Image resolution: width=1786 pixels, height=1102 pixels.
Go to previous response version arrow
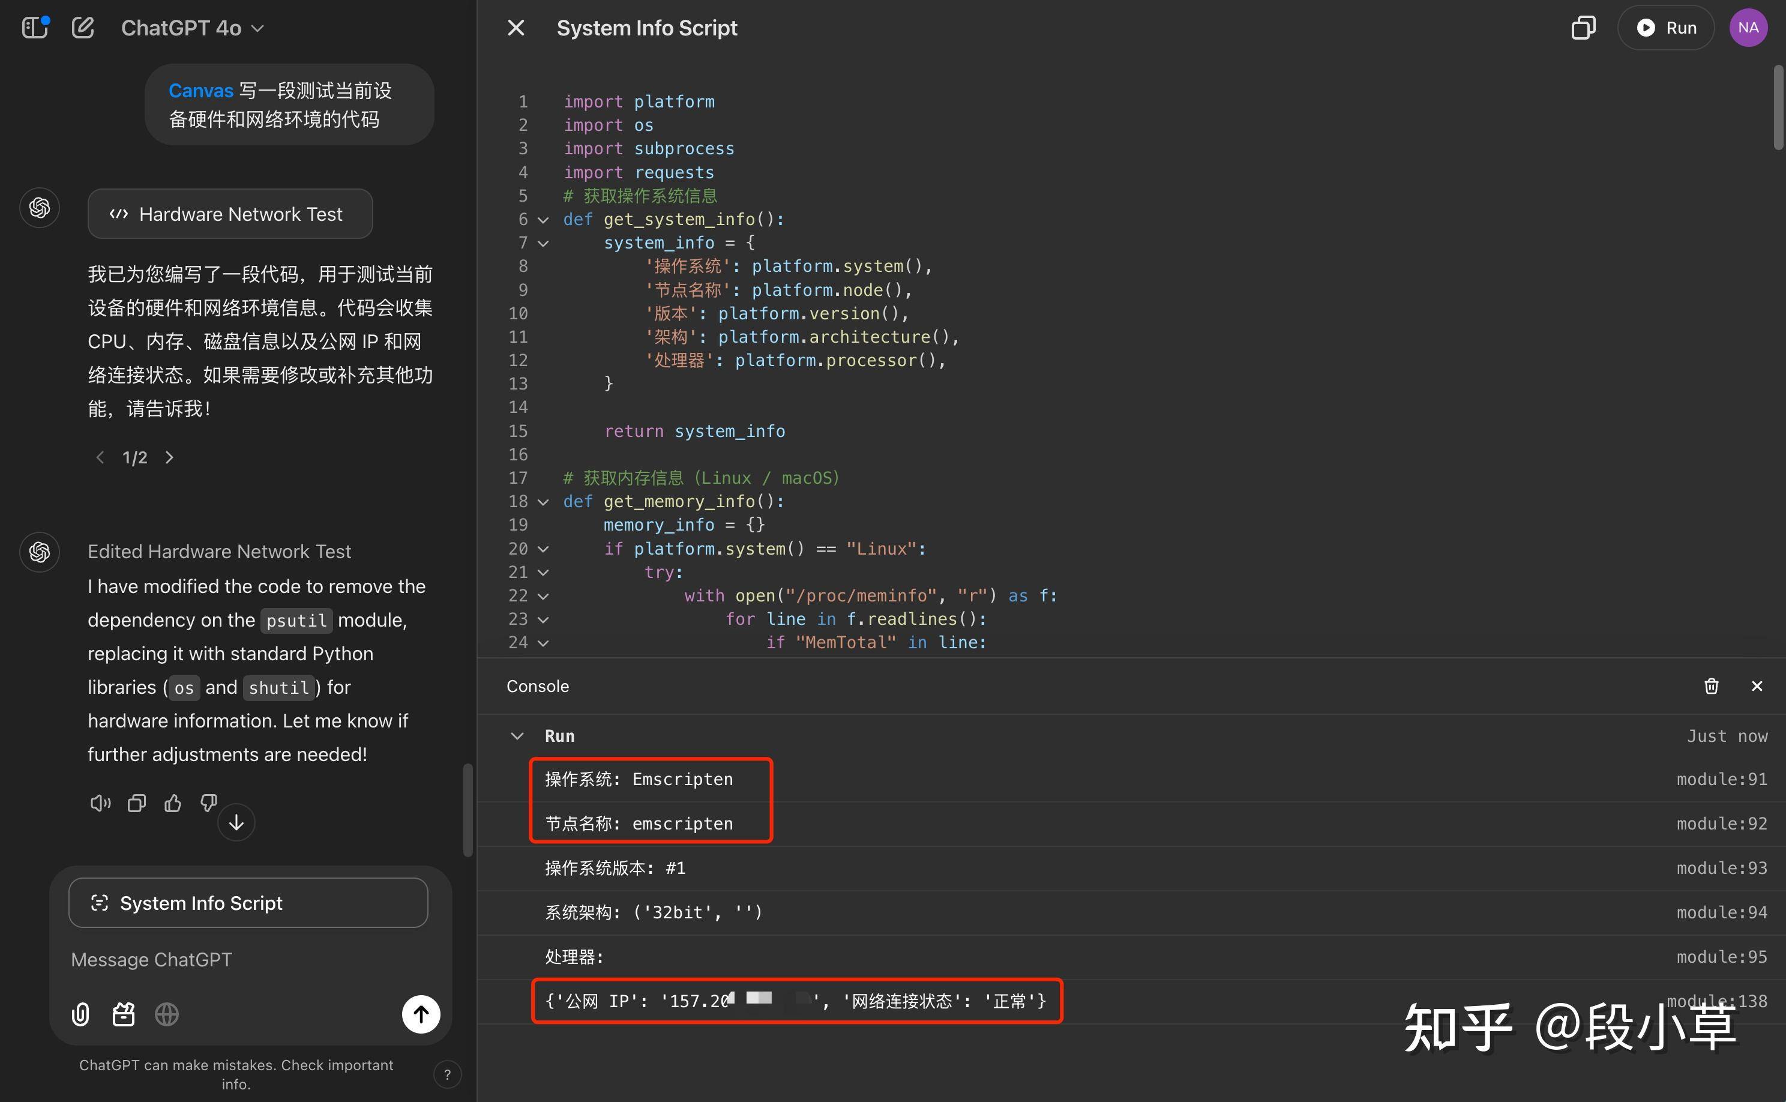pyautogui.click(x=100, y=457)
